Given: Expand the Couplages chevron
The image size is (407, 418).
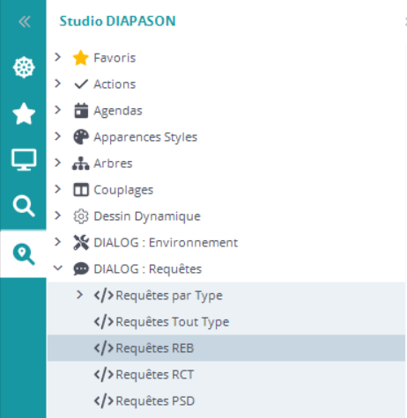Looking at the screenshot, I should pos(57,189).
